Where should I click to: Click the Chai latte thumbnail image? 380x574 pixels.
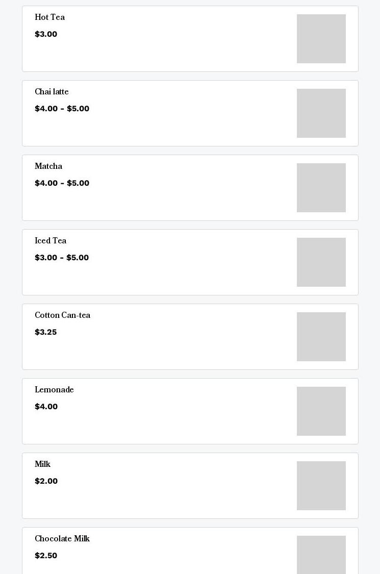[321, 113]
